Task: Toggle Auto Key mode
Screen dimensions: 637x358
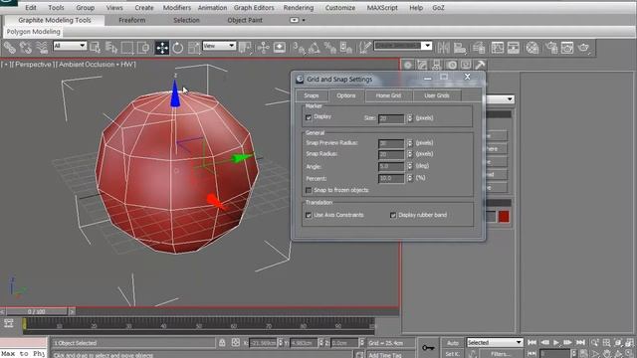Action: point(453,342)
